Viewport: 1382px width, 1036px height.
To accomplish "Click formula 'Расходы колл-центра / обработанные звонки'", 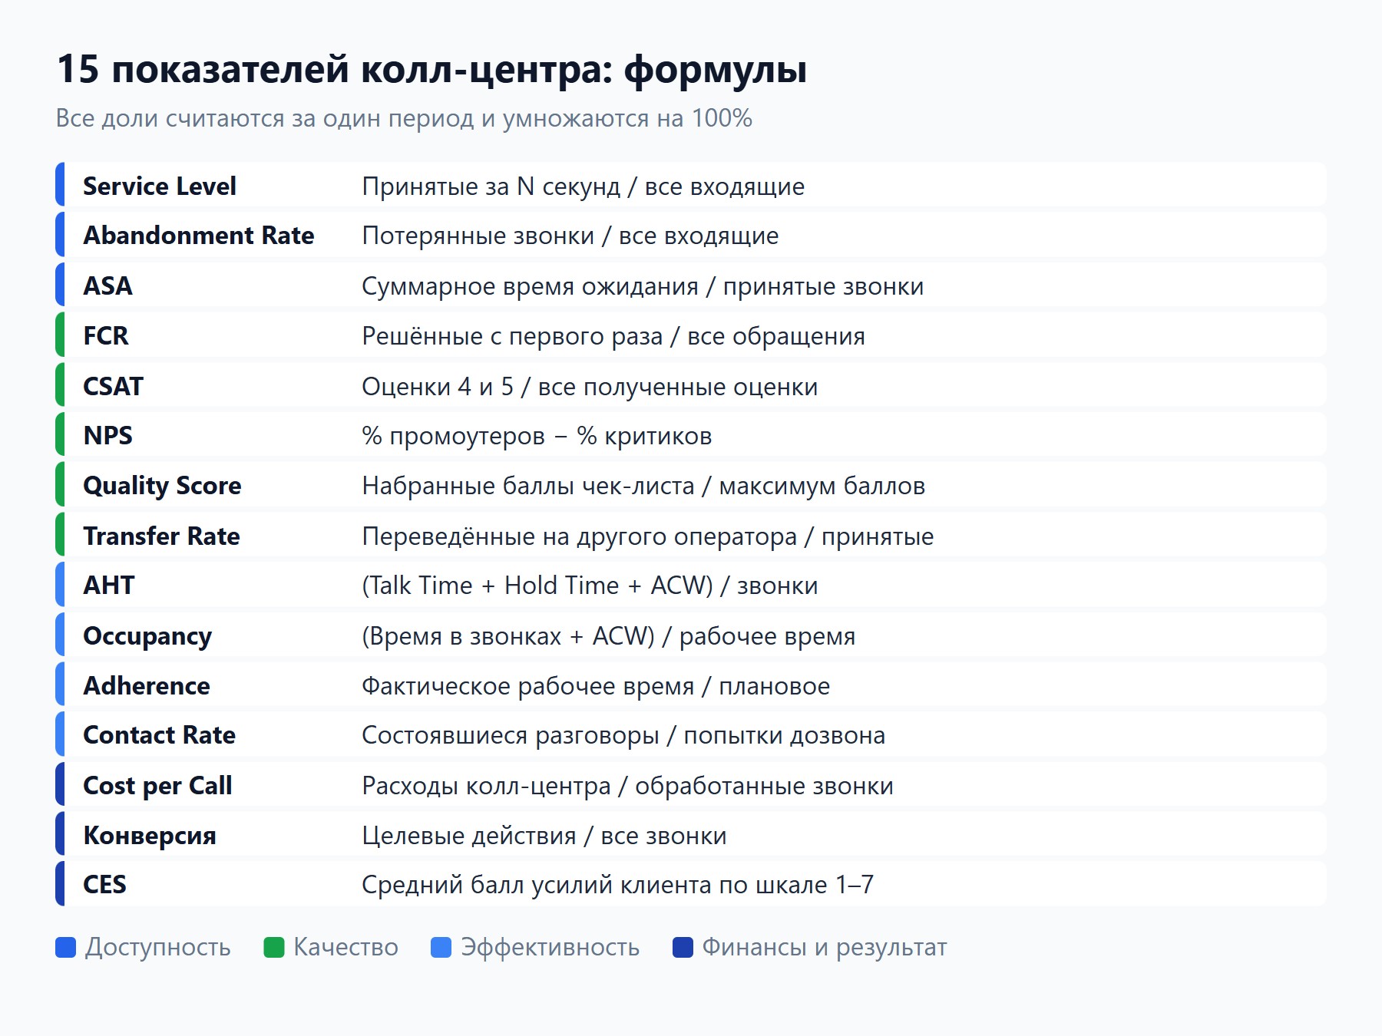I will (x=628, y=786).
